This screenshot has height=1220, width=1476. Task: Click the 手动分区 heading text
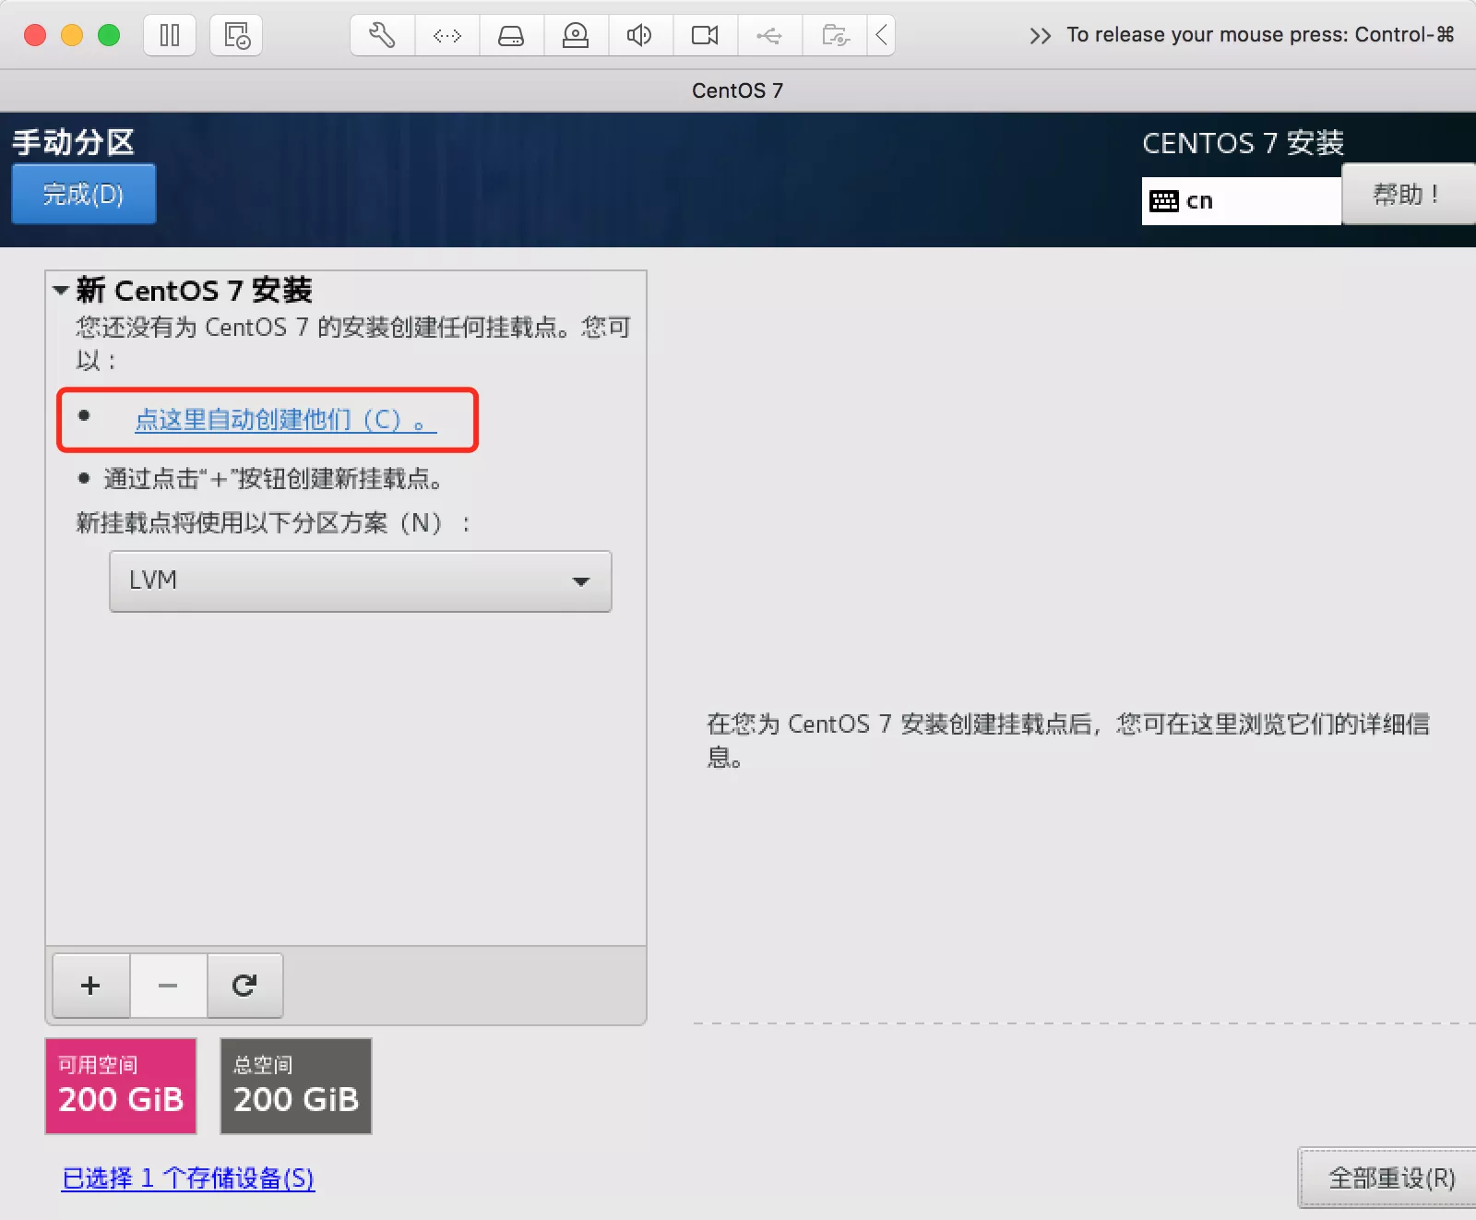point(74,142)
